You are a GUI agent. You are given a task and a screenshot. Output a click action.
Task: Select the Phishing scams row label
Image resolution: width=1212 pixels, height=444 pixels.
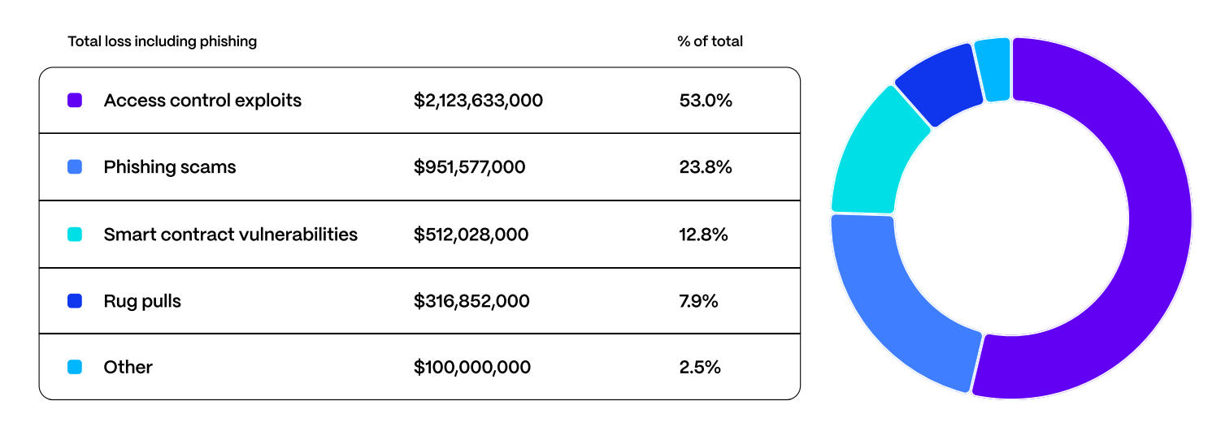(170, 167)
